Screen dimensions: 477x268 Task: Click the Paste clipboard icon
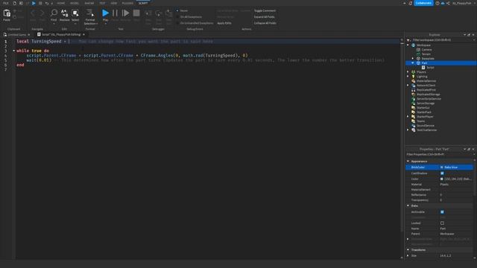pos(7,13)
